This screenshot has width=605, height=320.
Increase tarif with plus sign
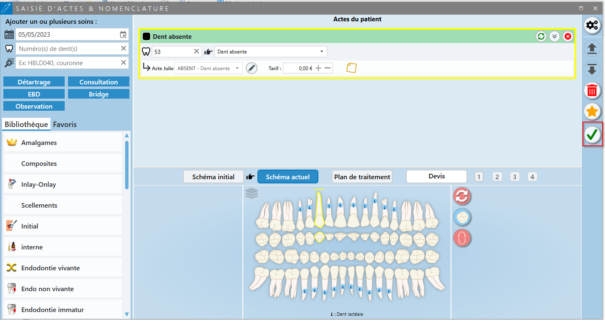point(318,68)
